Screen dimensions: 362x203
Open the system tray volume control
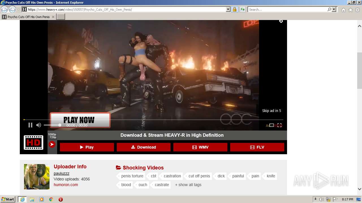(x=322, y=199)
